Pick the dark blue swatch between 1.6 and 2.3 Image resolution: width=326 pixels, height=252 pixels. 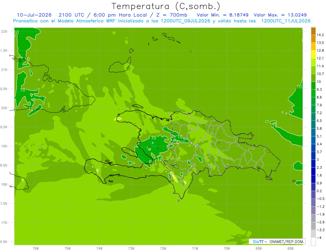click(313, 171)
